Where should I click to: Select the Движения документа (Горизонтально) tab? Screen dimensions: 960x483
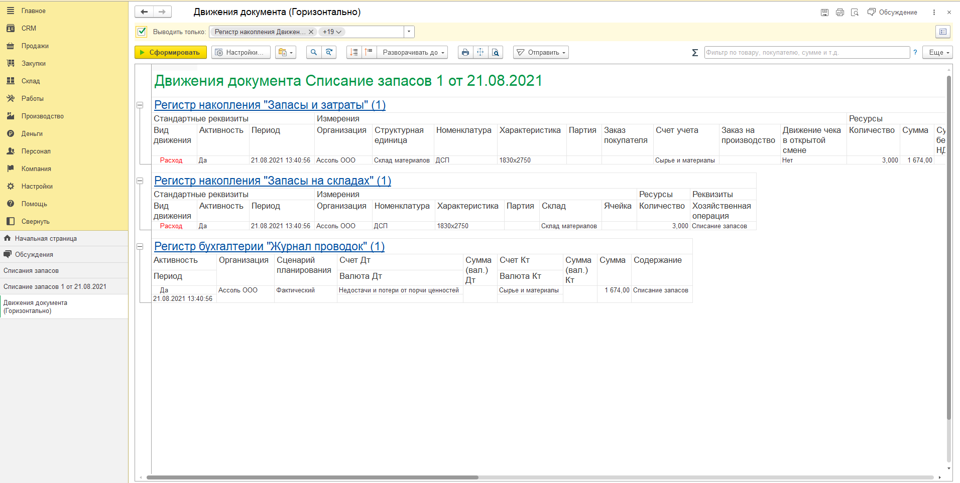(x=64, y=306)
